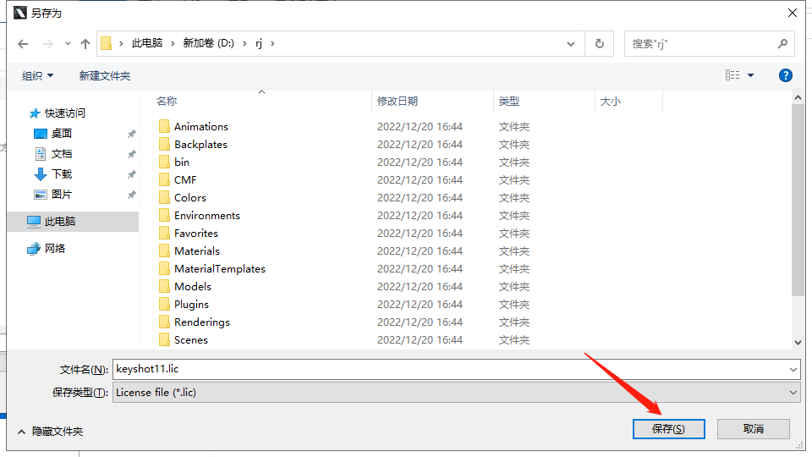Open recent locations dropdown arrow

68,44
